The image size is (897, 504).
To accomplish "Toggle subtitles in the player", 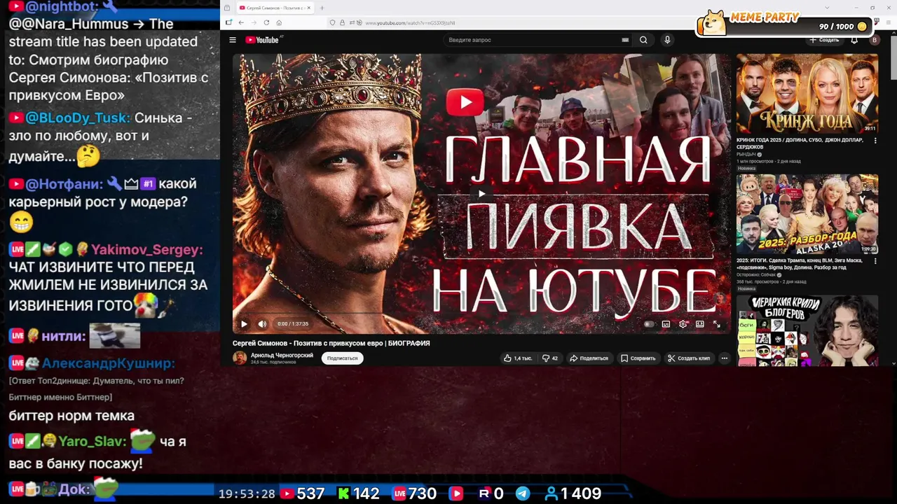I will (666, 324).
